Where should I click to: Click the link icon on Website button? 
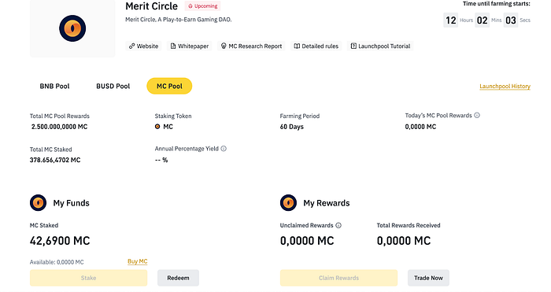pos(131,46)
